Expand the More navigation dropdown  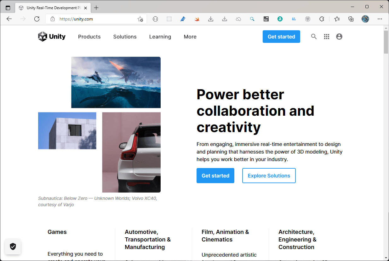(190, 37)
